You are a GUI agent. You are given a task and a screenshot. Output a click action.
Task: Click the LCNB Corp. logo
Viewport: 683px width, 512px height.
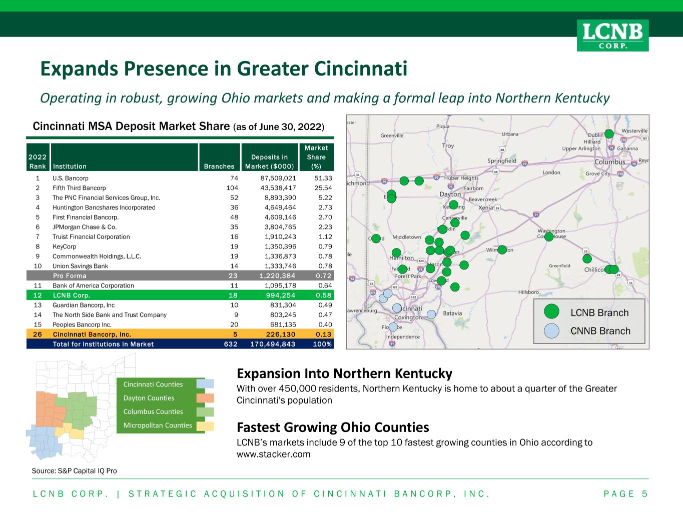coord(612,35)
